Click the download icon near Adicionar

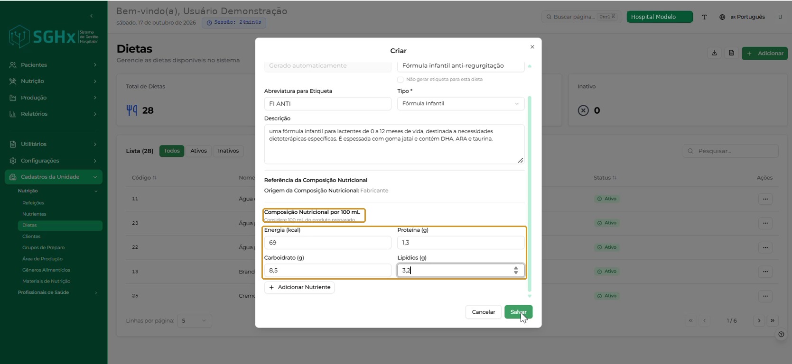[x=714, y=53]
